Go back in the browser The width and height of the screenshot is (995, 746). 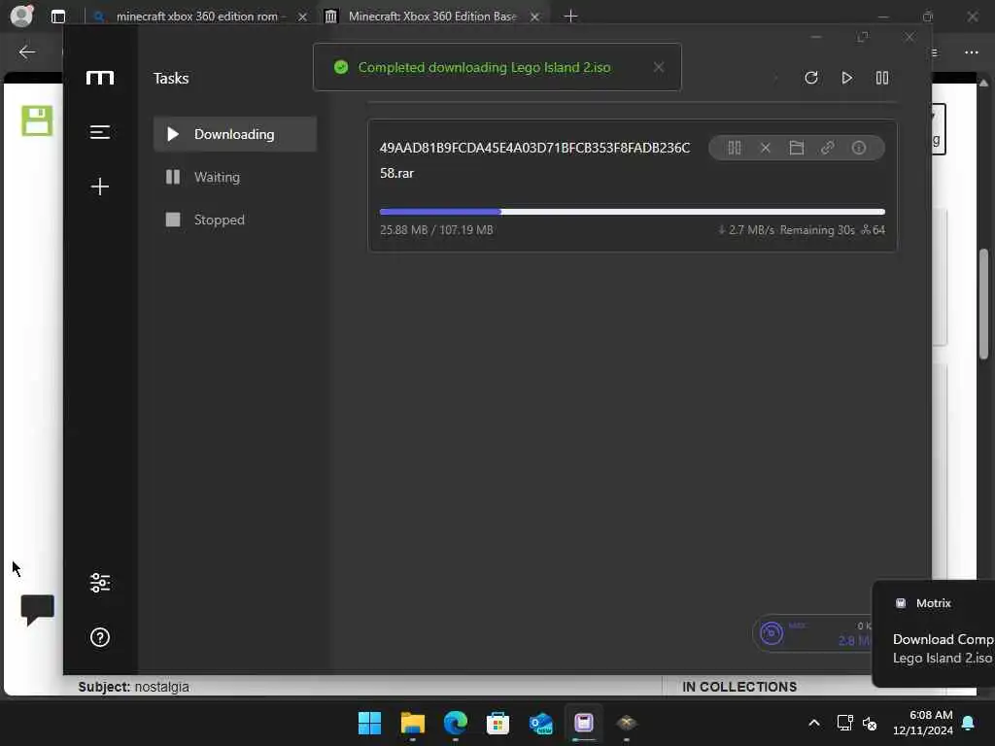point(26,52)
